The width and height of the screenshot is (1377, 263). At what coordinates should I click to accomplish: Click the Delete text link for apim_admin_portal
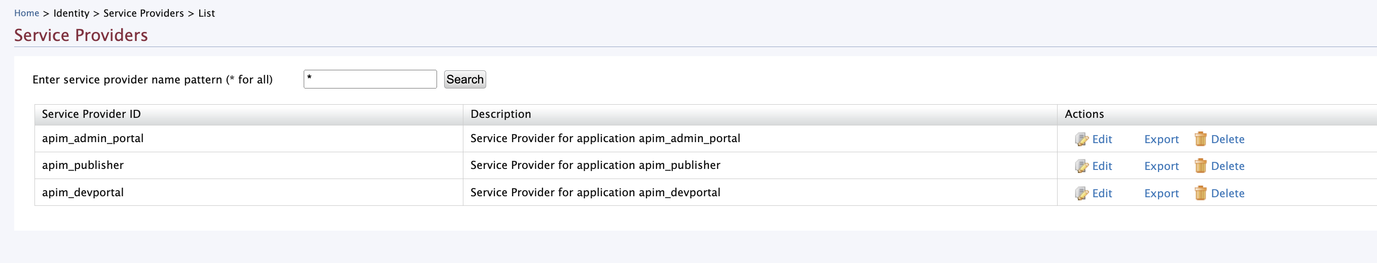pos(1227,139)
